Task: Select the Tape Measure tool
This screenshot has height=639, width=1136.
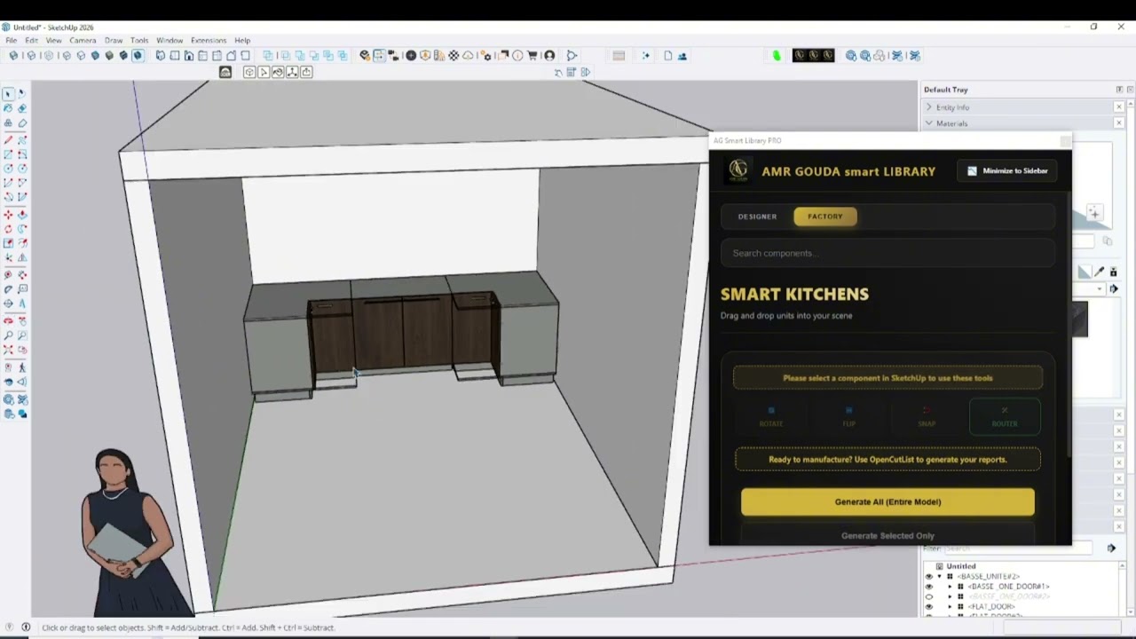Action: (8, 274)
